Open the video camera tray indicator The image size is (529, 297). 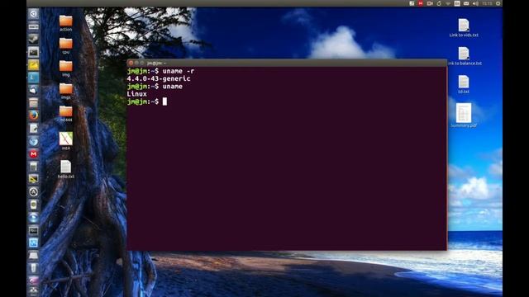click(x=430, y=3)
